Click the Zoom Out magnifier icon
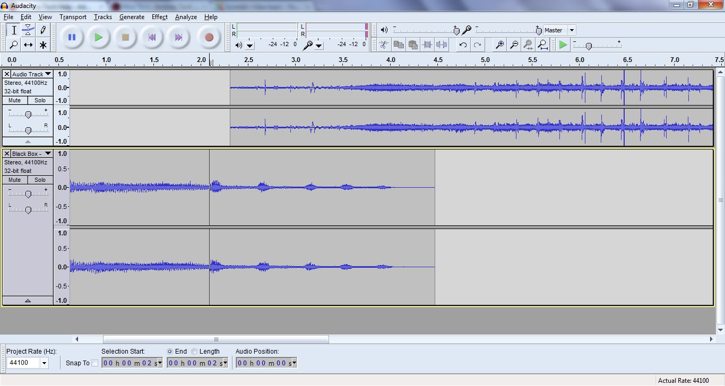 point(514,45)
